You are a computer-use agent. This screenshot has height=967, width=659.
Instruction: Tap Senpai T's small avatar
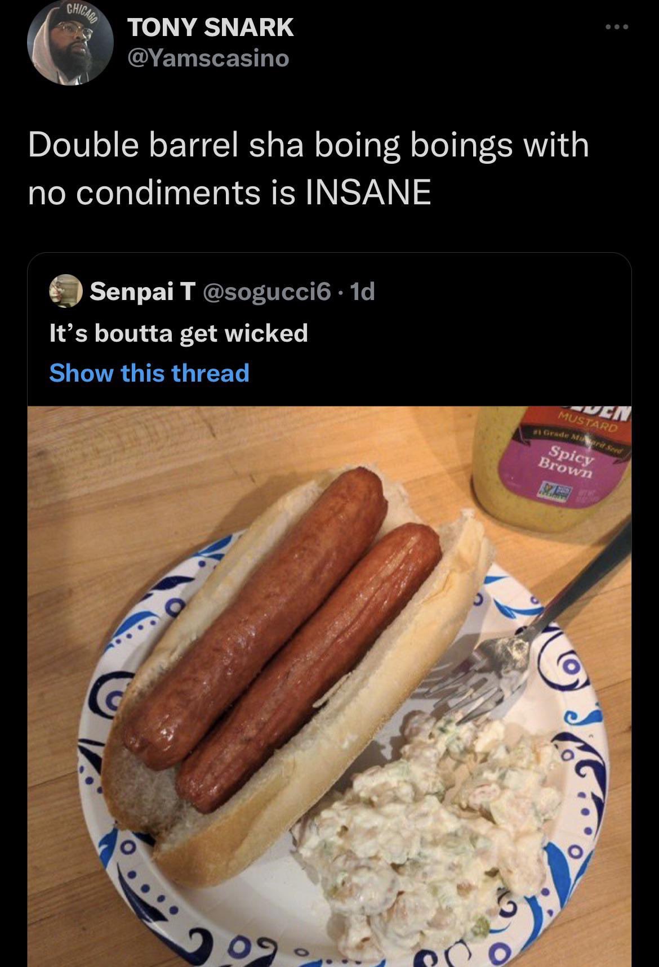click(65, 293)
